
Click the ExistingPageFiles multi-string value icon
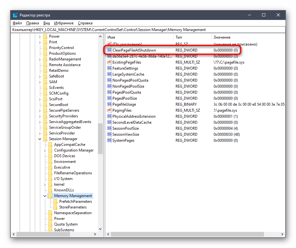point(109,62)
